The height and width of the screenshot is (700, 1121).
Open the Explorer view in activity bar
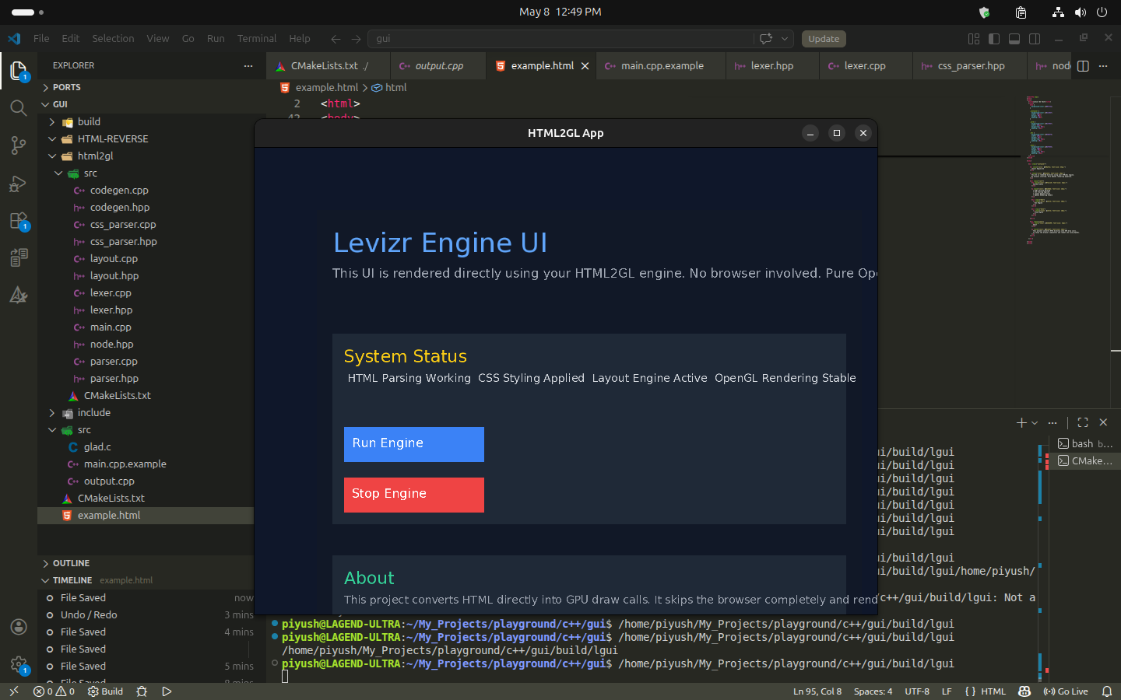pos(19,71)
